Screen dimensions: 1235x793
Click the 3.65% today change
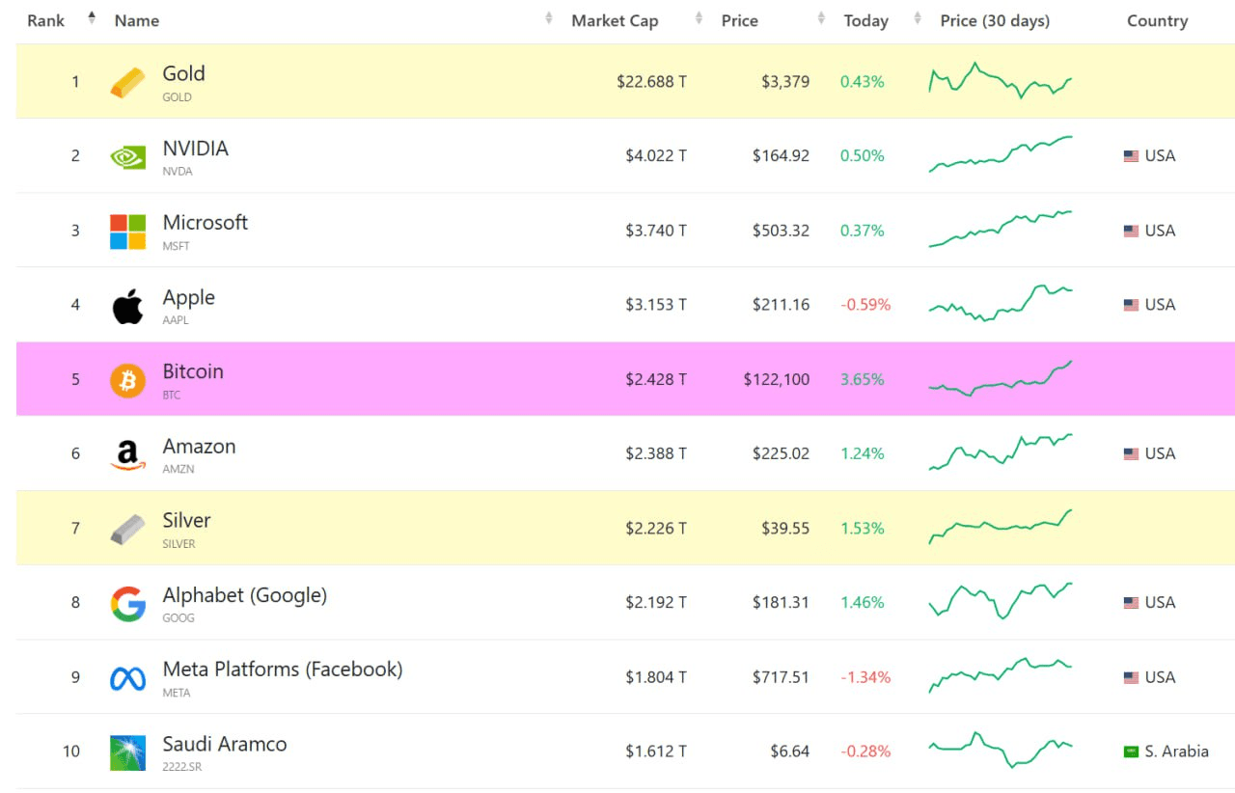tap(863, 380)
